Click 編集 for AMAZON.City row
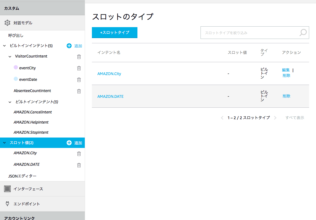Viewport: 316px width, 220px height. 286,70
